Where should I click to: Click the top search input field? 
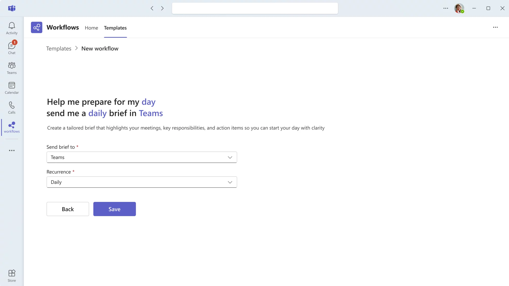[255, 8]
